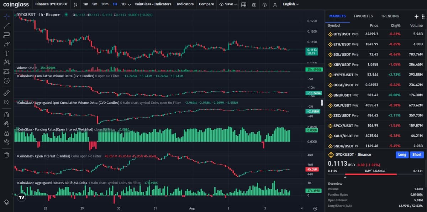This screenshot has height=212, width=427.
Task: Click the Funding Rates indicator title
Action: click(55, 129)
